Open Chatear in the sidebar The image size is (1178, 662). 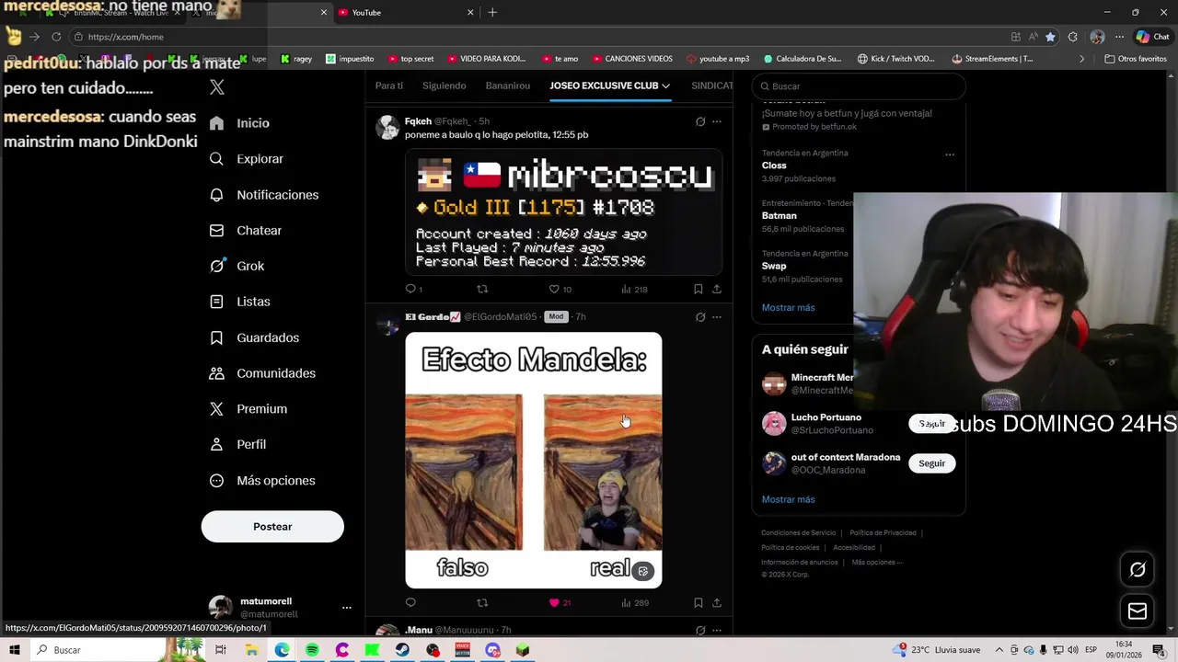pos(245,231)
